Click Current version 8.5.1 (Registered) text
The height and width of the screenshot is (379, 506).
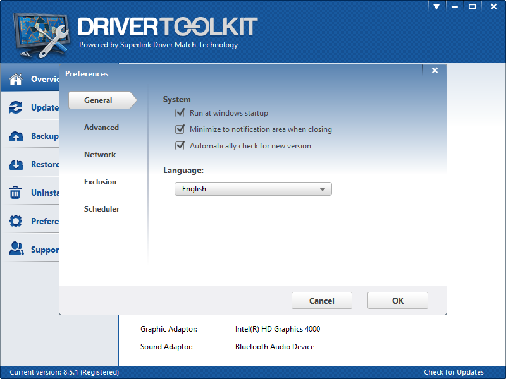pyautogui.click(x=65, y=372)
